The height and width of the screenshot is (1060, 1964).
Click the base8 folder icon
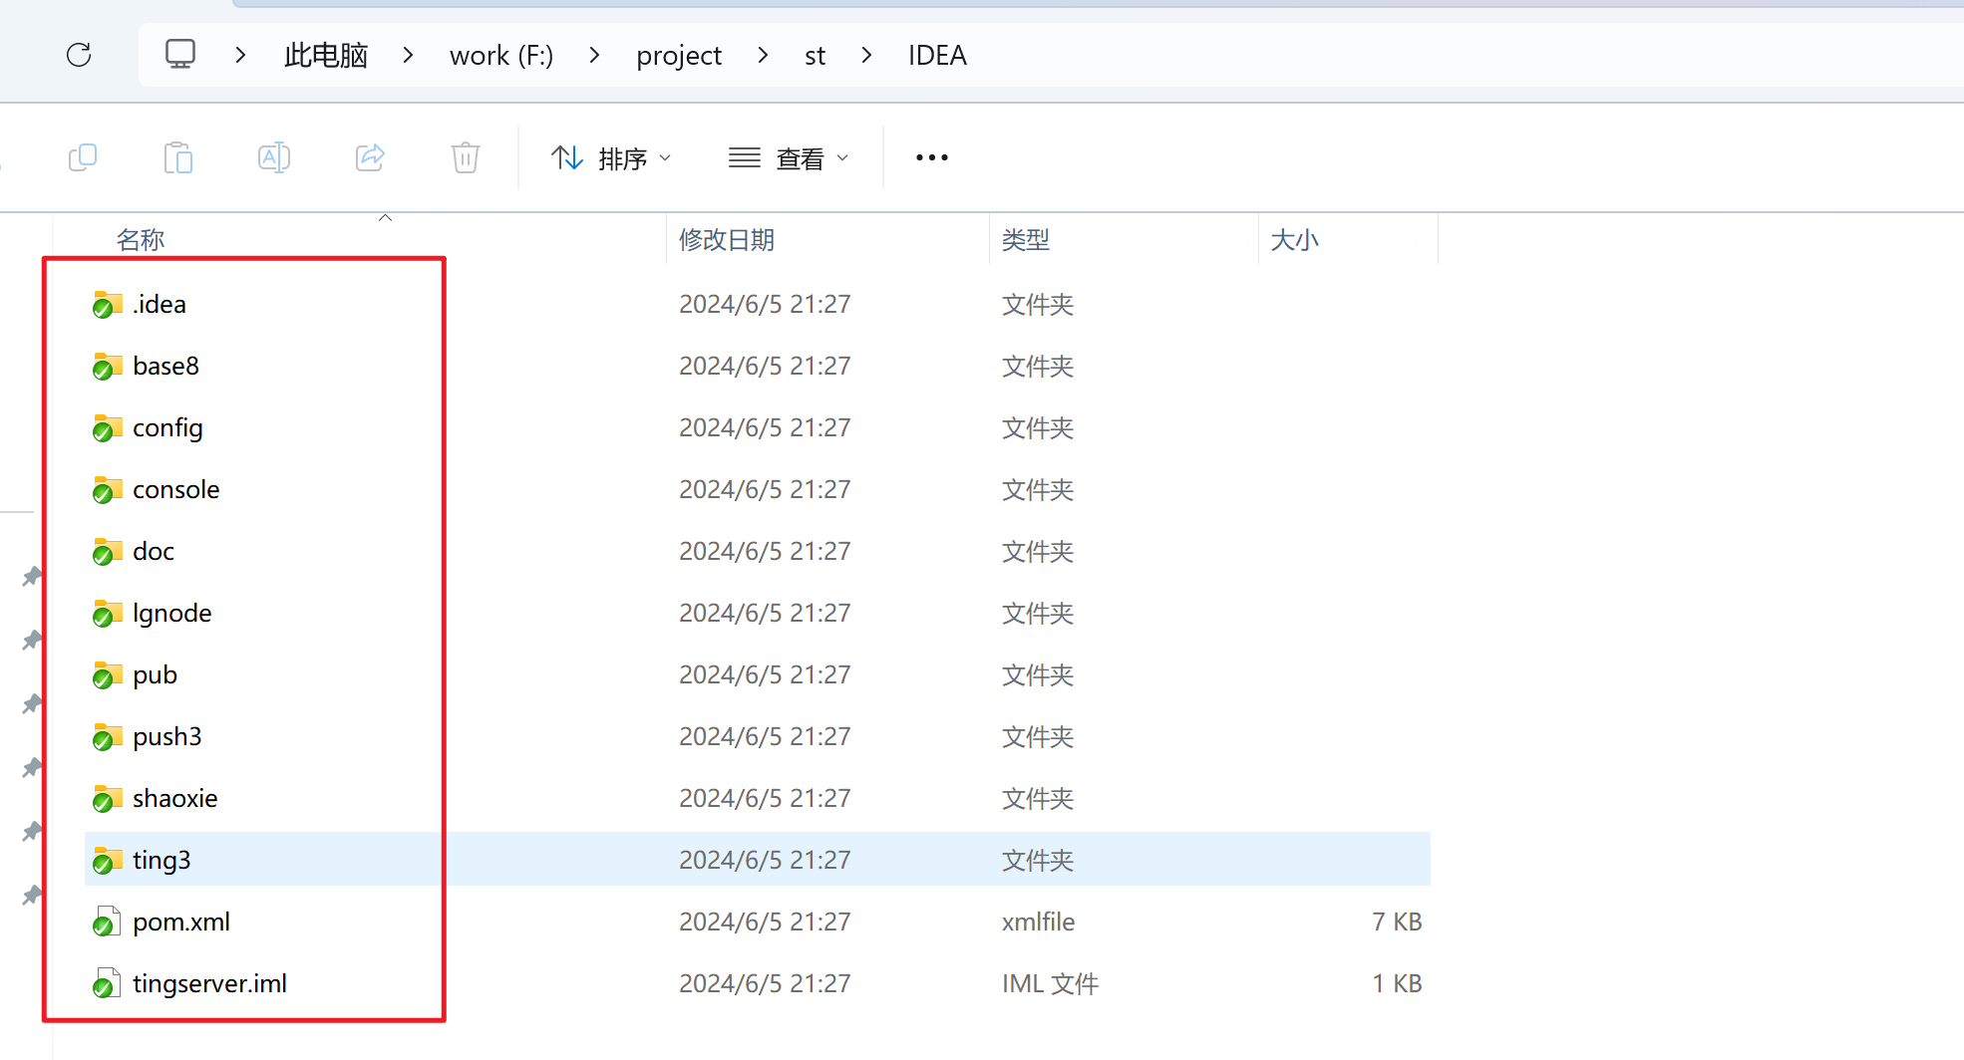coord(107,367)
